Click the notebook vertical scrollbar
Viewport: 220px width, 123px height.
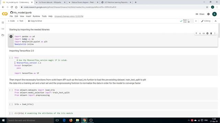point(219,31)
